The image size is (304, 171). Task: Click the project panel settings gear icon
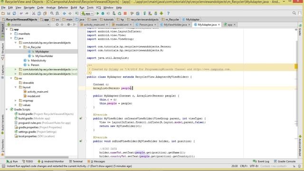pyautogui.click(x=68, y=25)
